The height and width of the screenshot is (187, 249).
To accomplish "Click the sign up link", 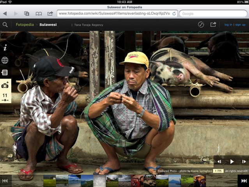I will click(240, 25).
